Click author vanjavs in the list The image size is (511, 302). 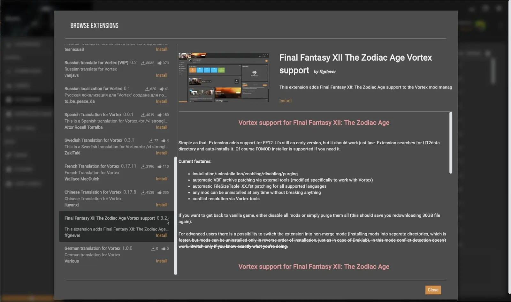(x=72, y=75)
